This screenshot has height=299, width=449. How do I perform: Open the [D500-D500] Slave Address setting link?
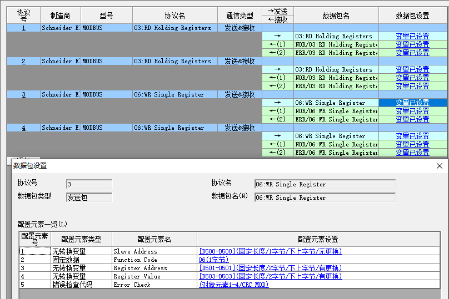pyautogui.click(x=270, y=251)
